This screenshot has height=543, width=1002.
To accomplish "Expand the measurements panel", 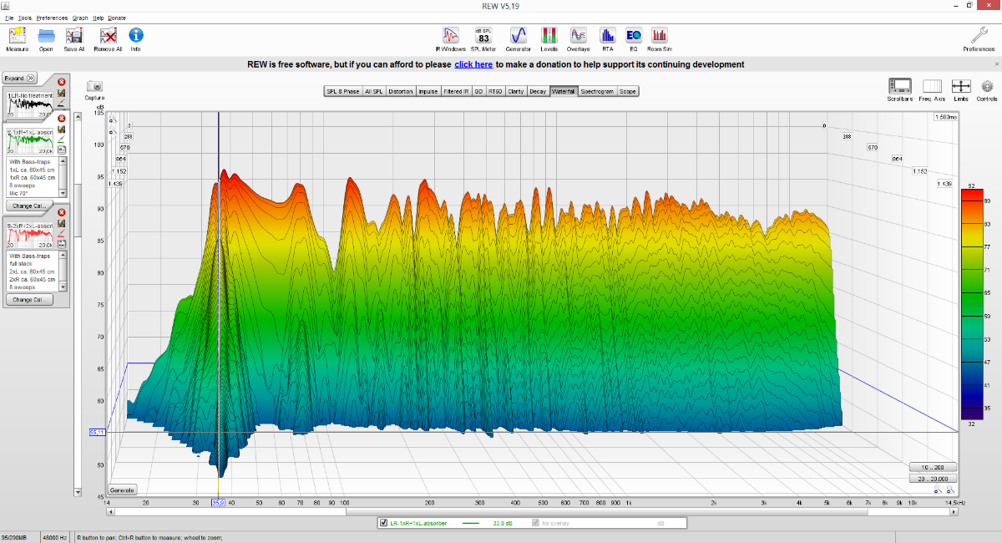I will tap(19, 78).
